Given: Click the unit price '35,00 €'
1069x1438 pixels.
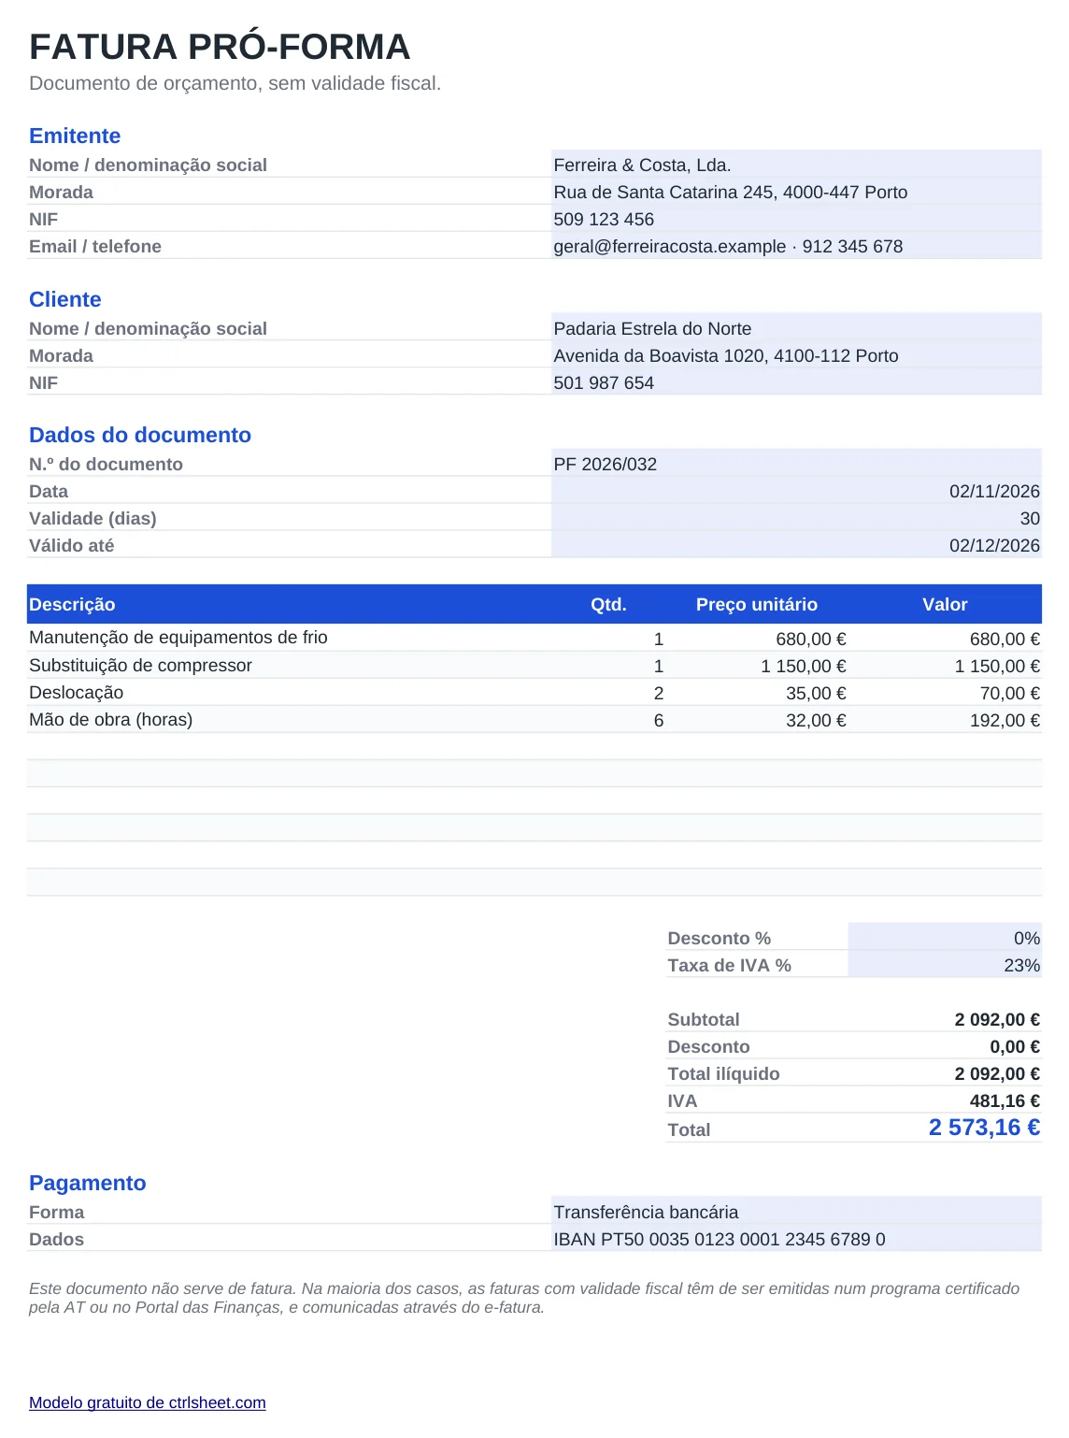Looking at the screenshot, I should (816, 693).
